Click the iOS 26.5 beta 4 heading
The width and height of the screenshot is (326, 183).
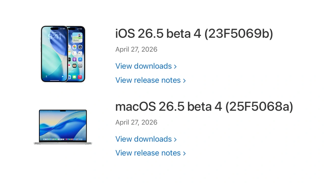(x=194, y=34)
